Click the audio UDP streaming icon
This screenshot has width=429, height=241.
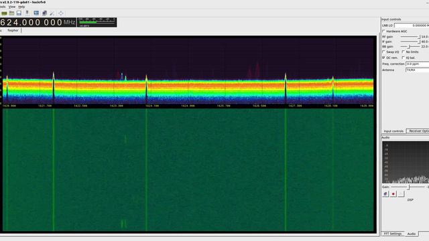tap(385, 194)
